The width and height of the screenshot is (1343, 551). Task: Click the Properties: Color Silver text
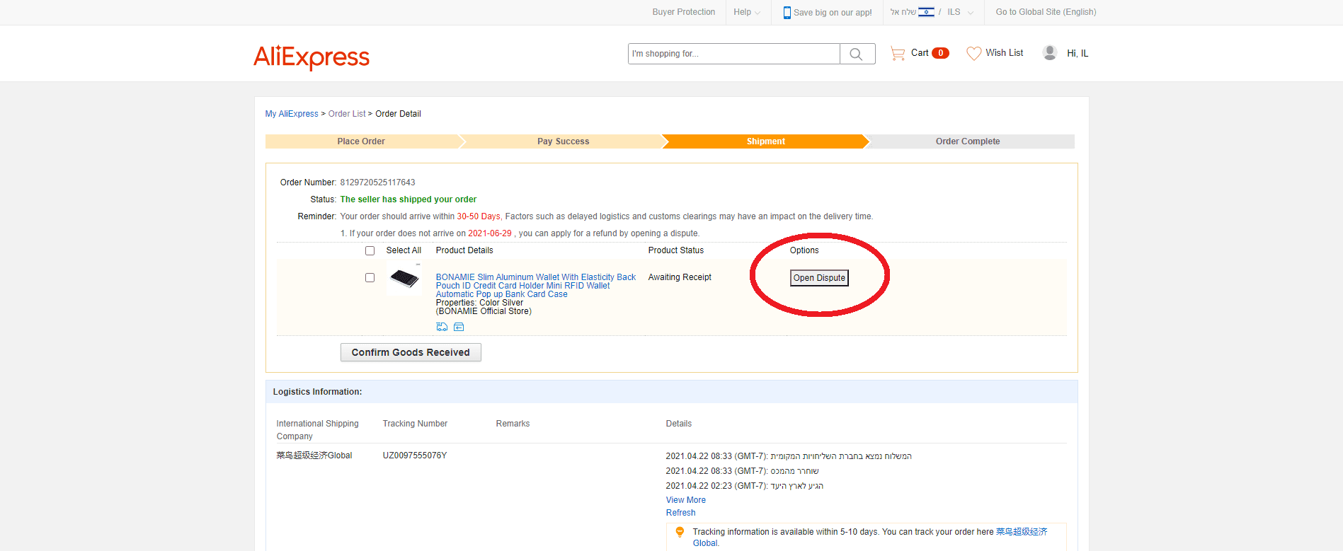(x=479, y=303)
